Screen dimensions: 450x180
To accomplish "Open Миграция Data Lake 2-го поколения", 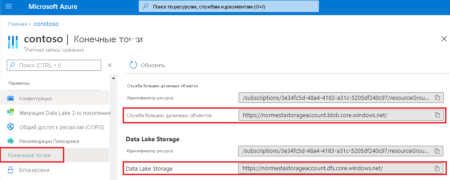I will click(64, 113).
